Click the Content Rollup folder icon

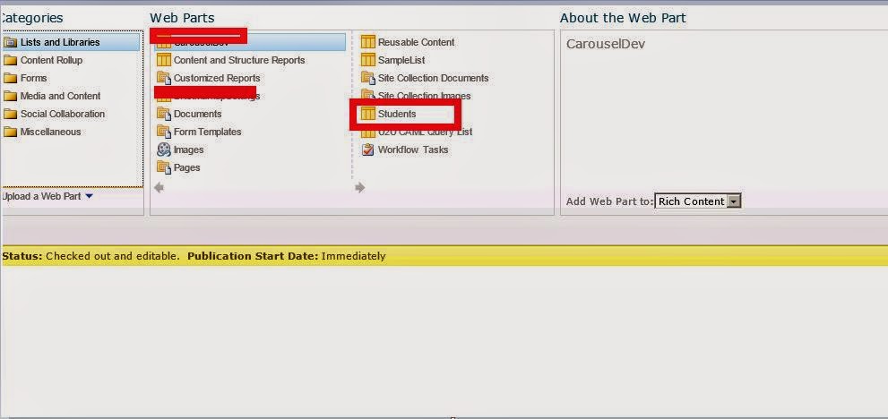click(x=10, y=60)
